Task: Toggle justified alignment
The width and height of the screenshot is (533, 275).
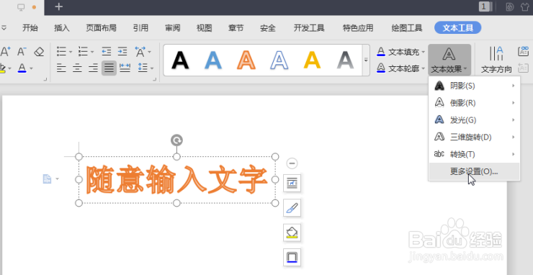Action: pos(109,68)
